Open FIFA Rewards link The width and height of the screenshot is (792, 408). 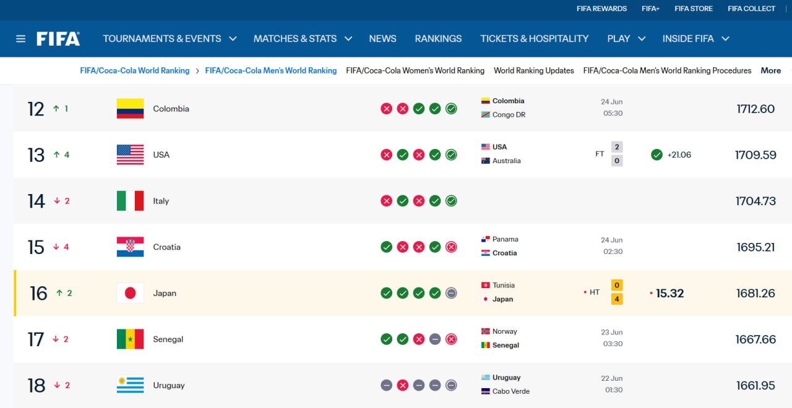tap(601, 9)
